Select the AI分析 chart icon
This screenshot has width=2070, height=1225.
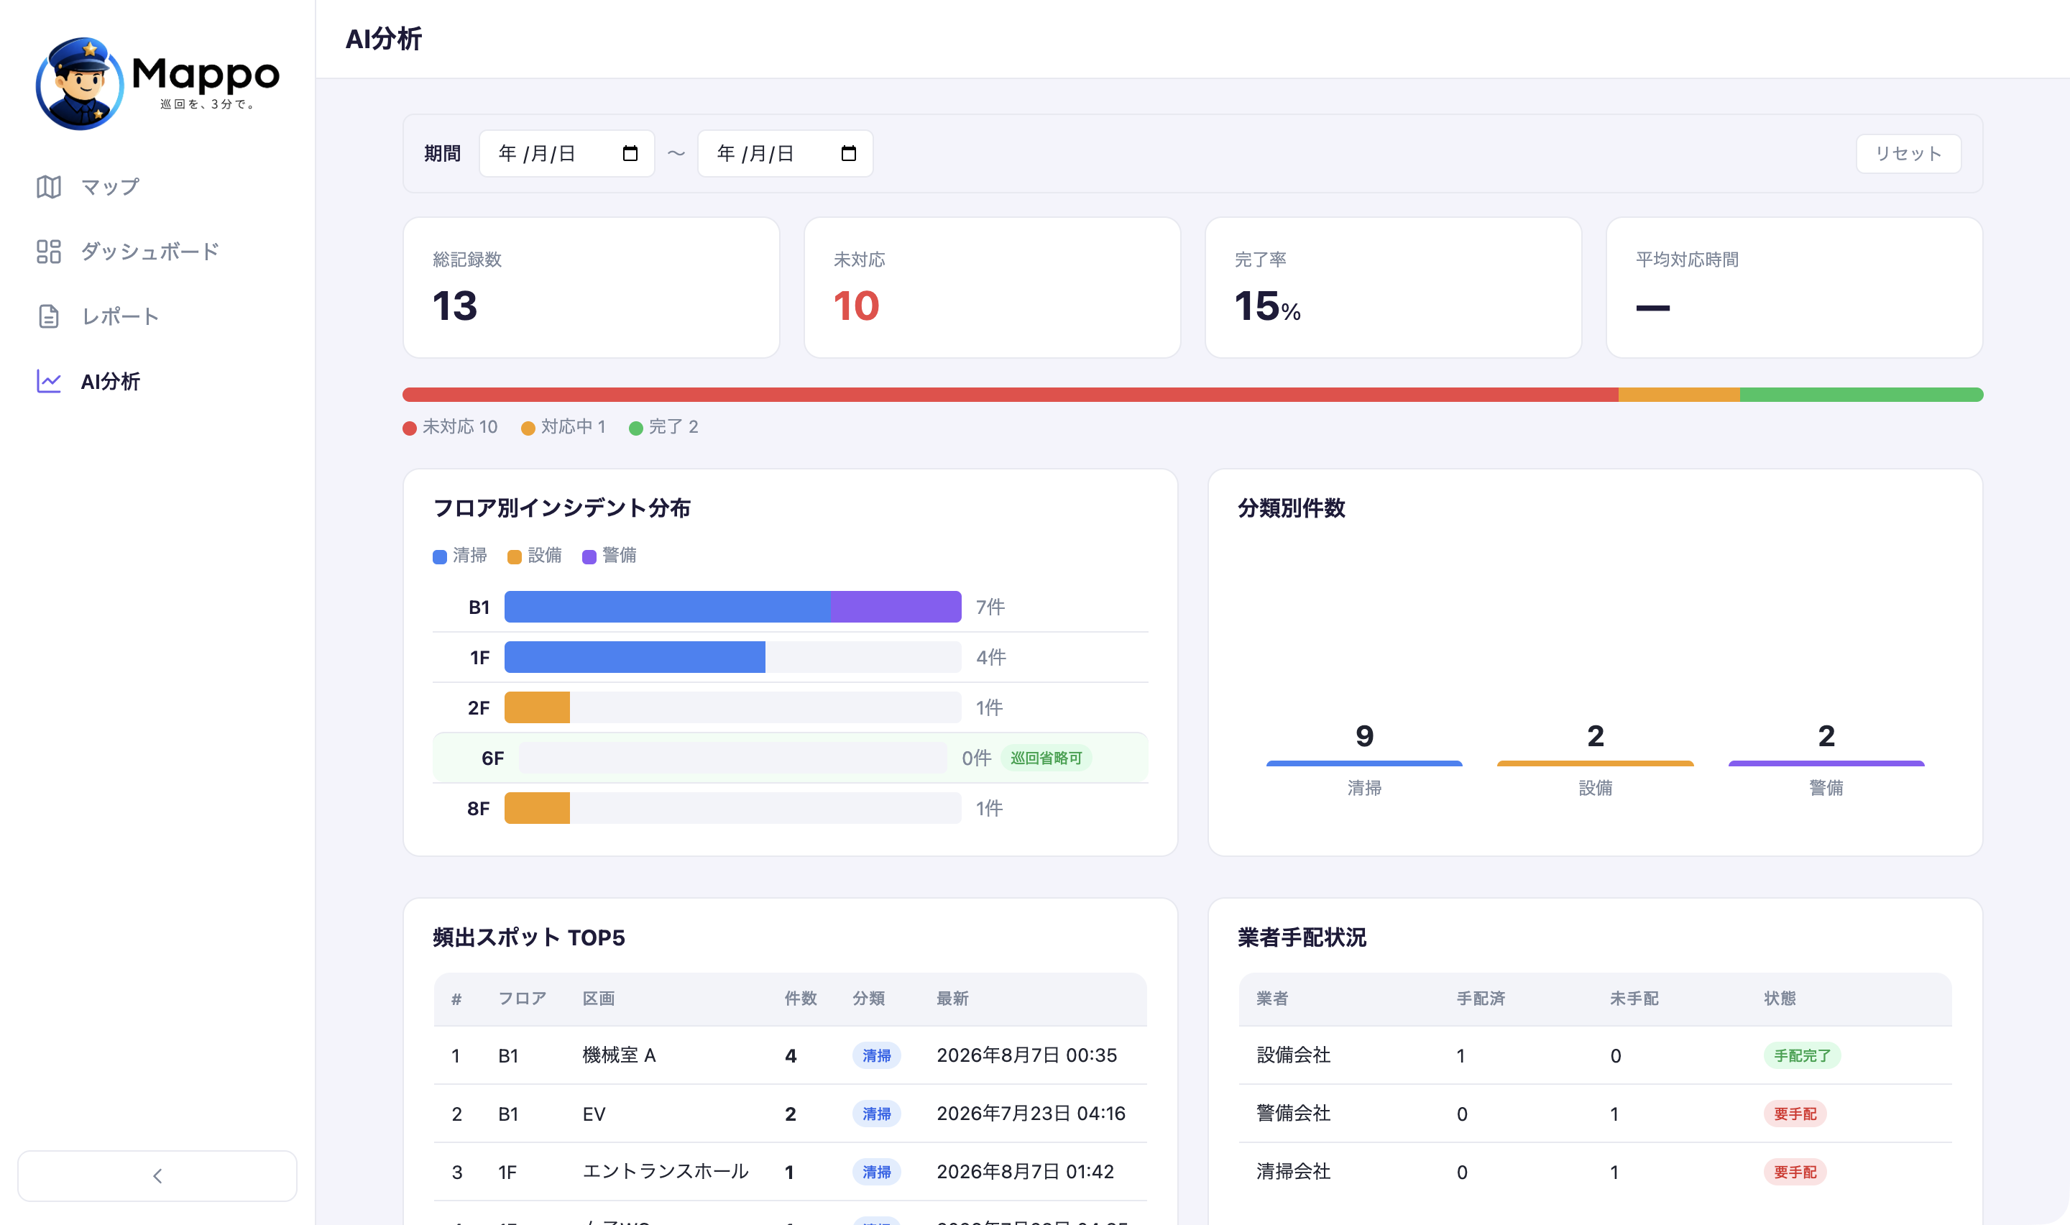[x=49, y=381]
